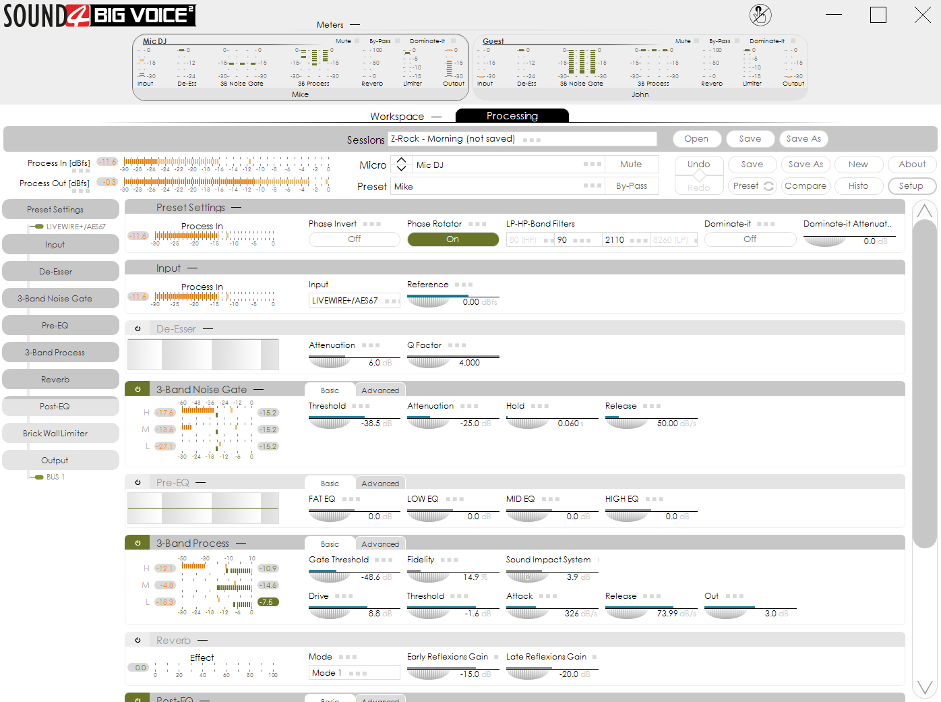Click the touch-mode hand icon in title bar
The height and width of the screenshot is (702, 941).
760,15
